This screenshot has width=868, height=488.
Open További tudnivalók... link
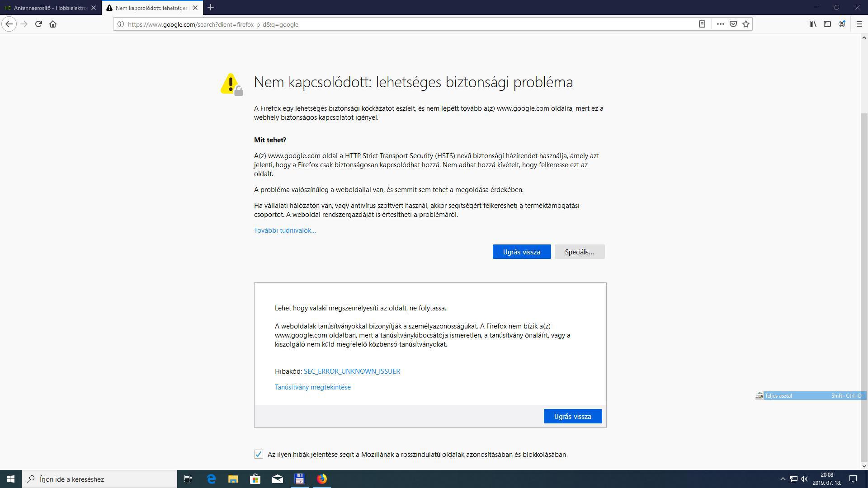[285, 230]
